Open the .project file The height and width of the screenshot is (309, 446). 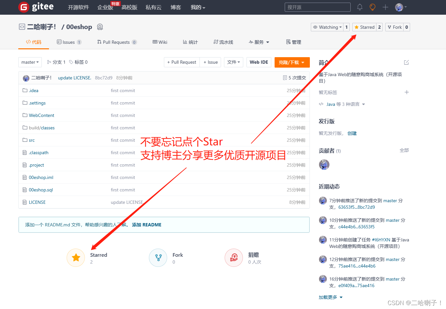36,165
